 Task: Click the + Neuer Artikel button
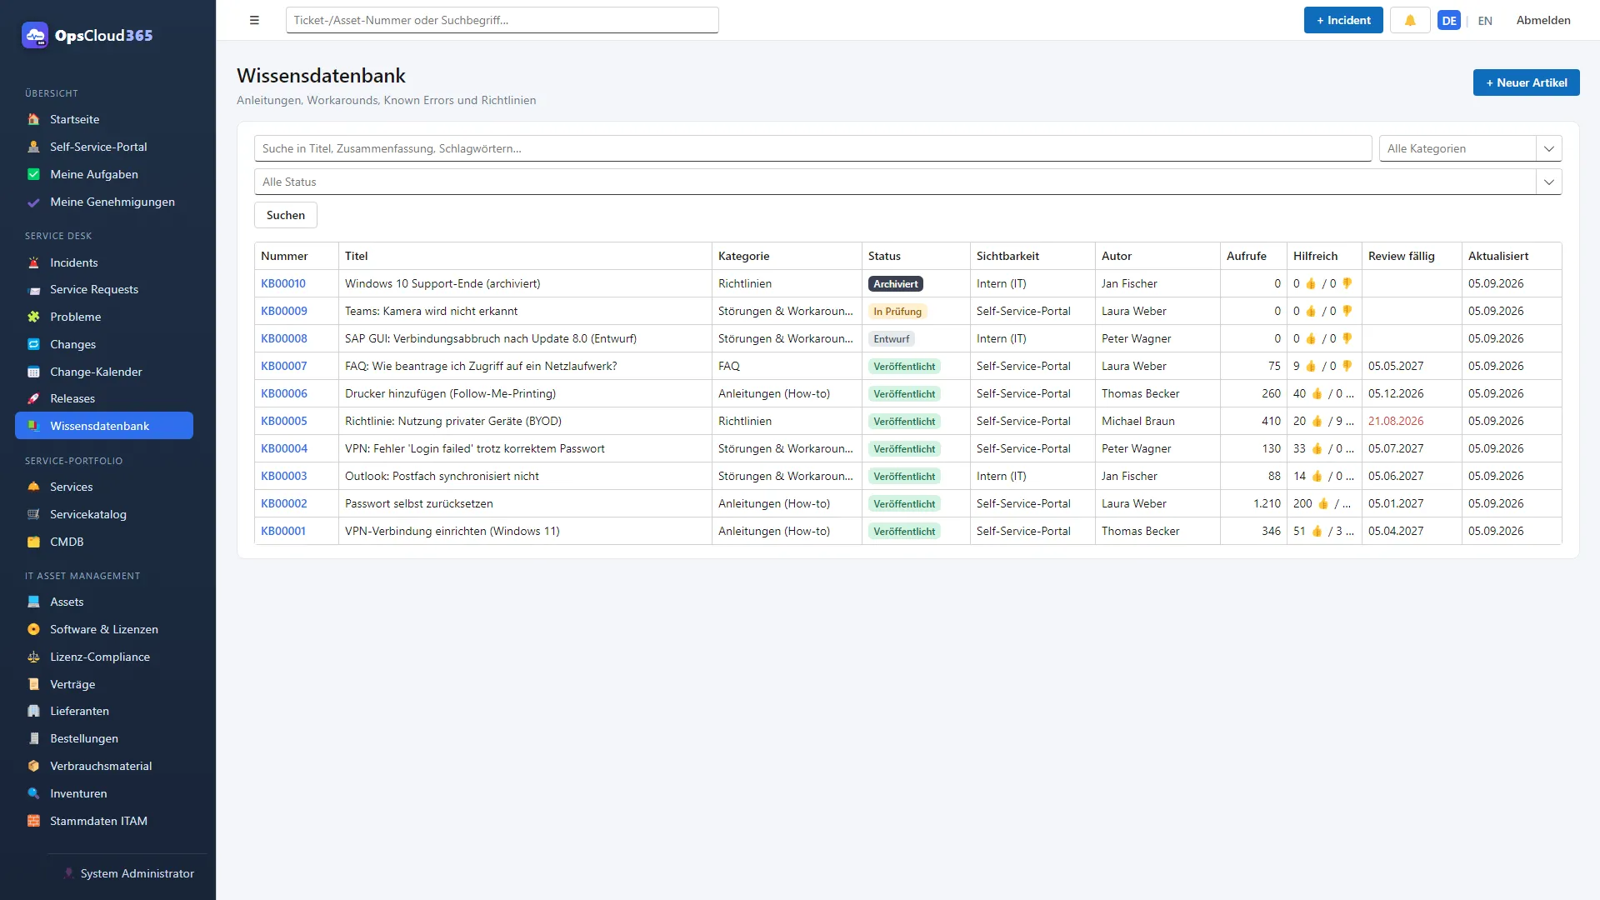1526,82
